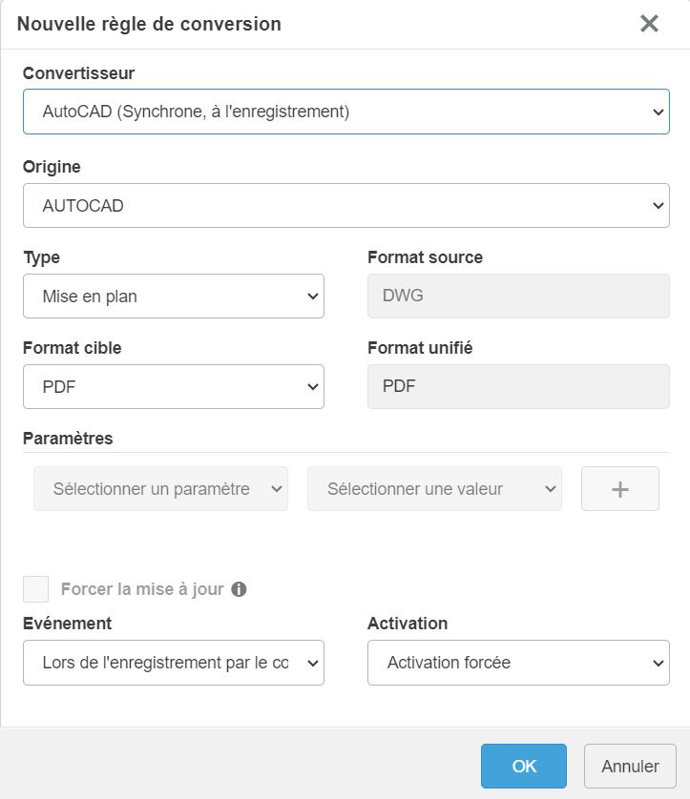
Task: Toggle the Forcer la mise à jour checkbox
Action: [36, 589]
